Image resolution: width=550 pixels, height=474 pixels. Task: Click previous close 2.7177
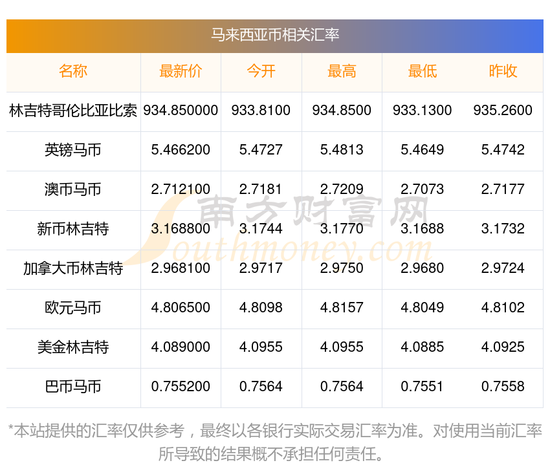pos(503,189)
